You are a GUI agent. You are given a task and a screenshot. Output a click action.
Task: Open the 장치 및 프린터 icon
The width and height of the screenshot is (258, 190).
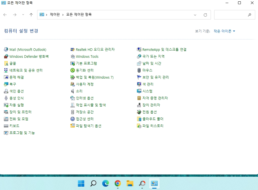[6, 112]
